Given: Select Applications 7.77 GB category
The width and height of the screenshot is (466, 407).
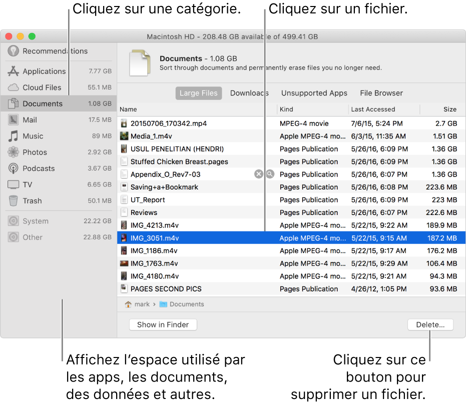Looking at the screenshot, I should point(59,71).
